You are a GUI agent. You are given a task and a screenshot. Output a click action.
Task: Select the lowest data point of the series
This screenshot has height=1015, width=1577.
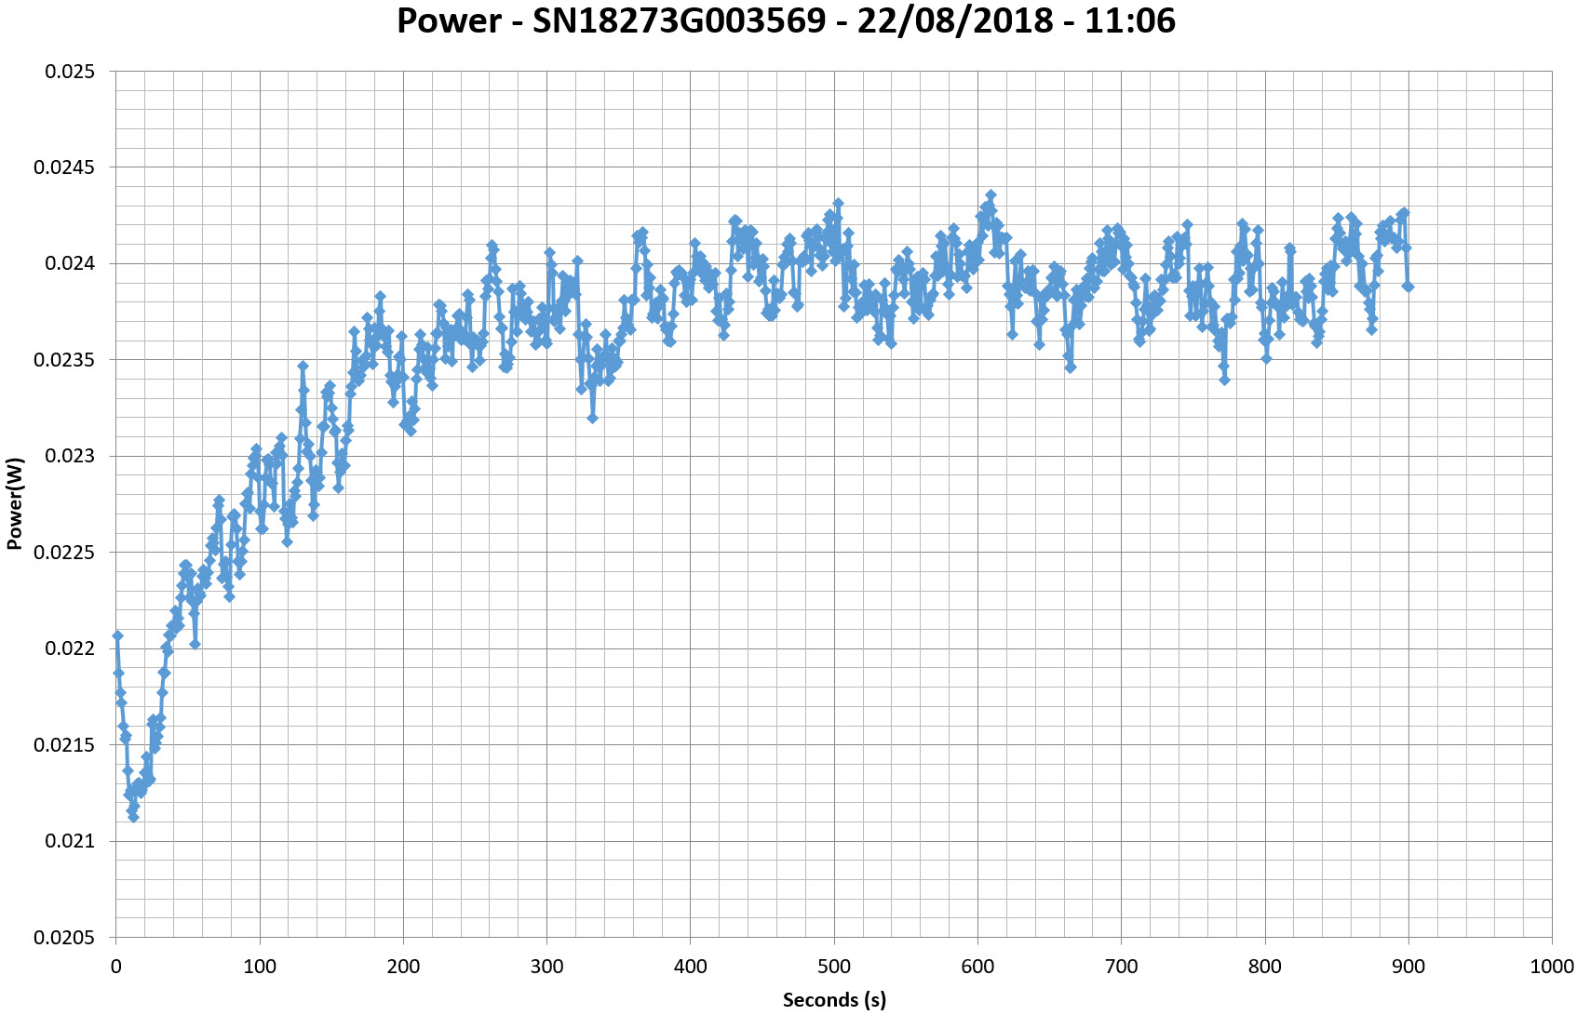point(133,817)
